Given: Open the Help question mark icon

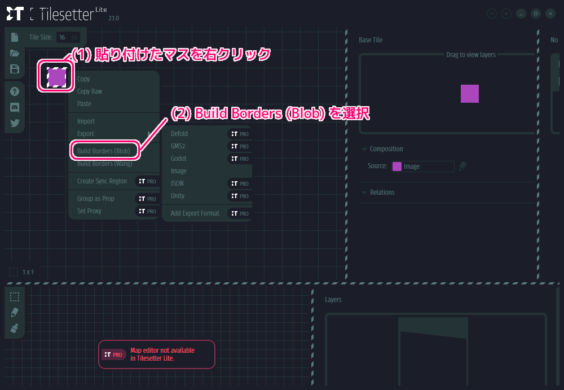Looking at the screenshot, I should coord(15,91).
